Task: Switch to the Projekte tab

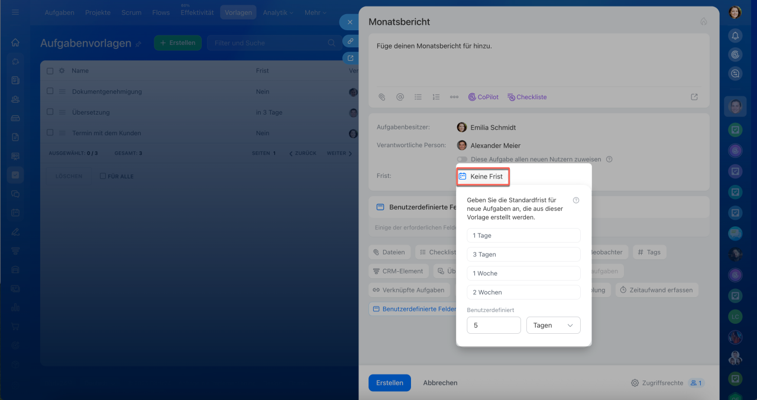Action: click(98, 12)
